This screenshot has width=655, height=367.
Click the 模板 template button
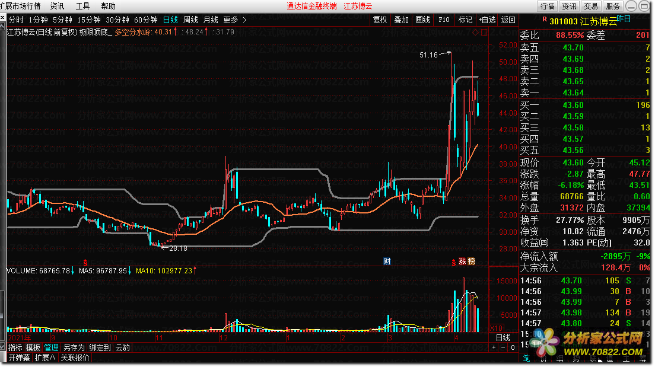[33, 348]
